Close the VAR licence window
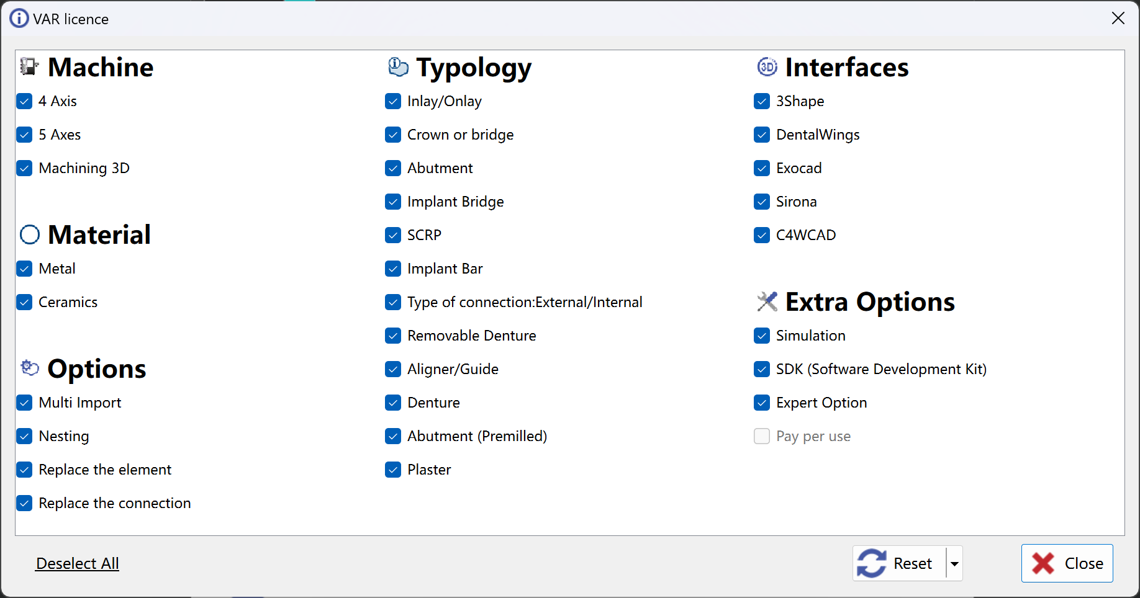The image size is (1140, 598). tap(1118, 19)
